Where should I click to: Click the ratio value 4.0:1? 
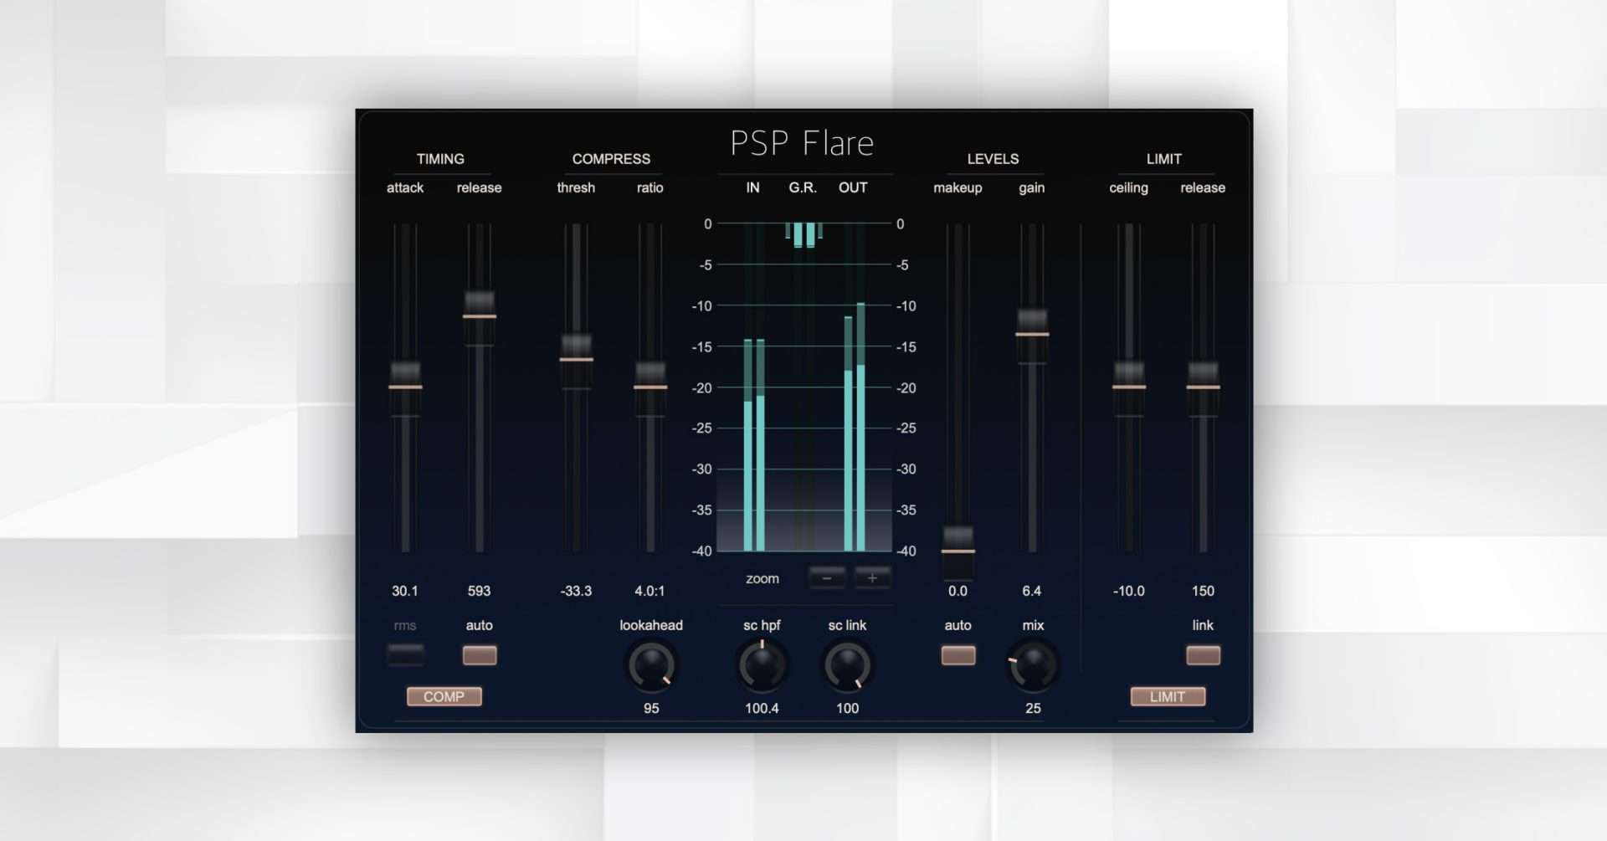(650, 591)
